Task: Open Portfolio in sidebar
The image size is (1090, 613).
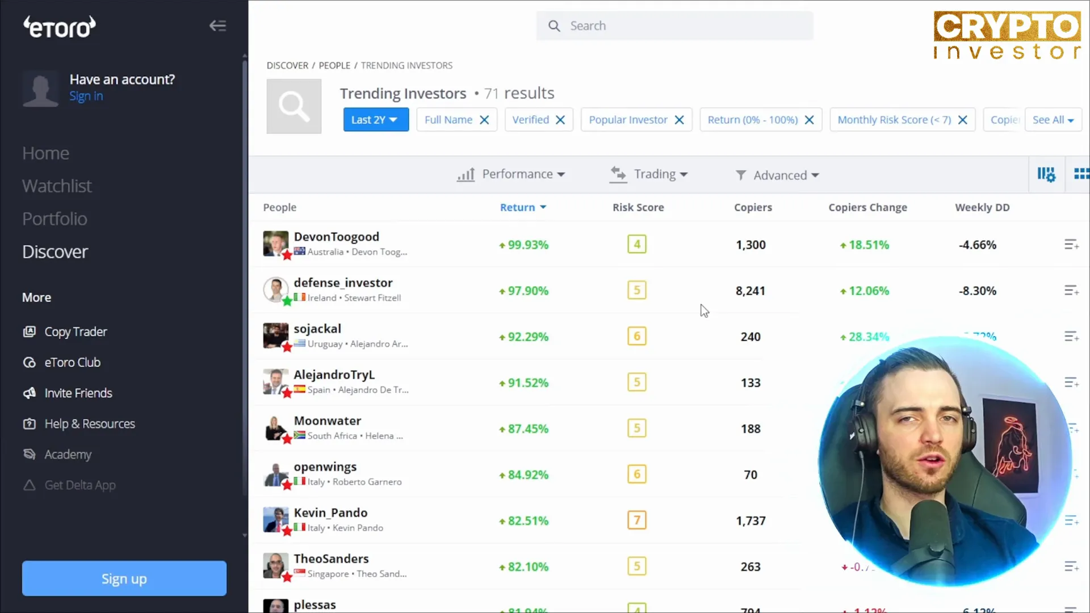Action: click(54, 219)
